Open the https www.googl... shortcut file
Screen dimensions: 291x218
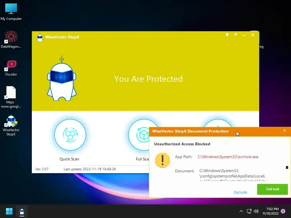[11, 97]
